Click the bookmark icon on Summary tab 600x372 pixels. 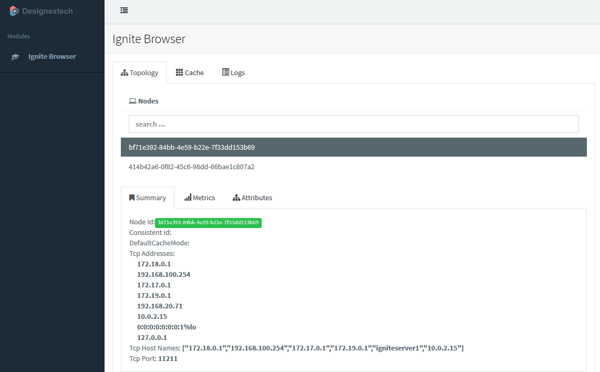click(132, 198)
